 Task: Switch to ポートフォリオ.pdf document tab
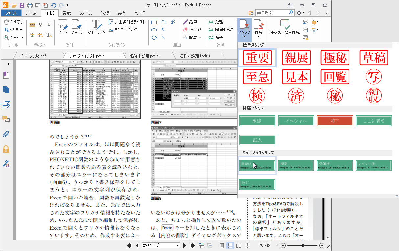coord(33,56)
